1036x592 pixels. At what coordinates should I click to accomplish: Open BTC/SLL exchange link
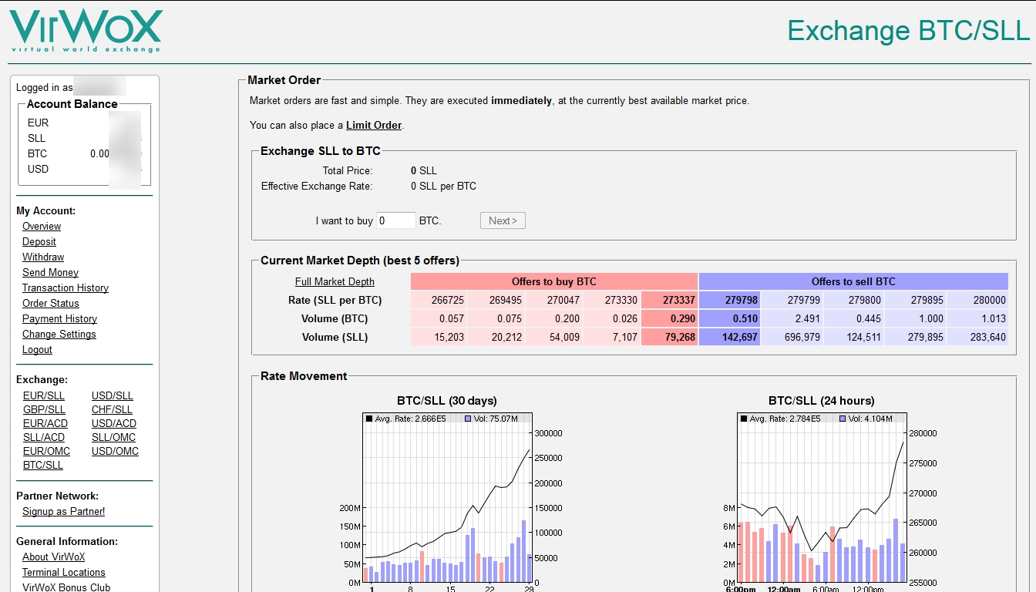coord(43,466)
